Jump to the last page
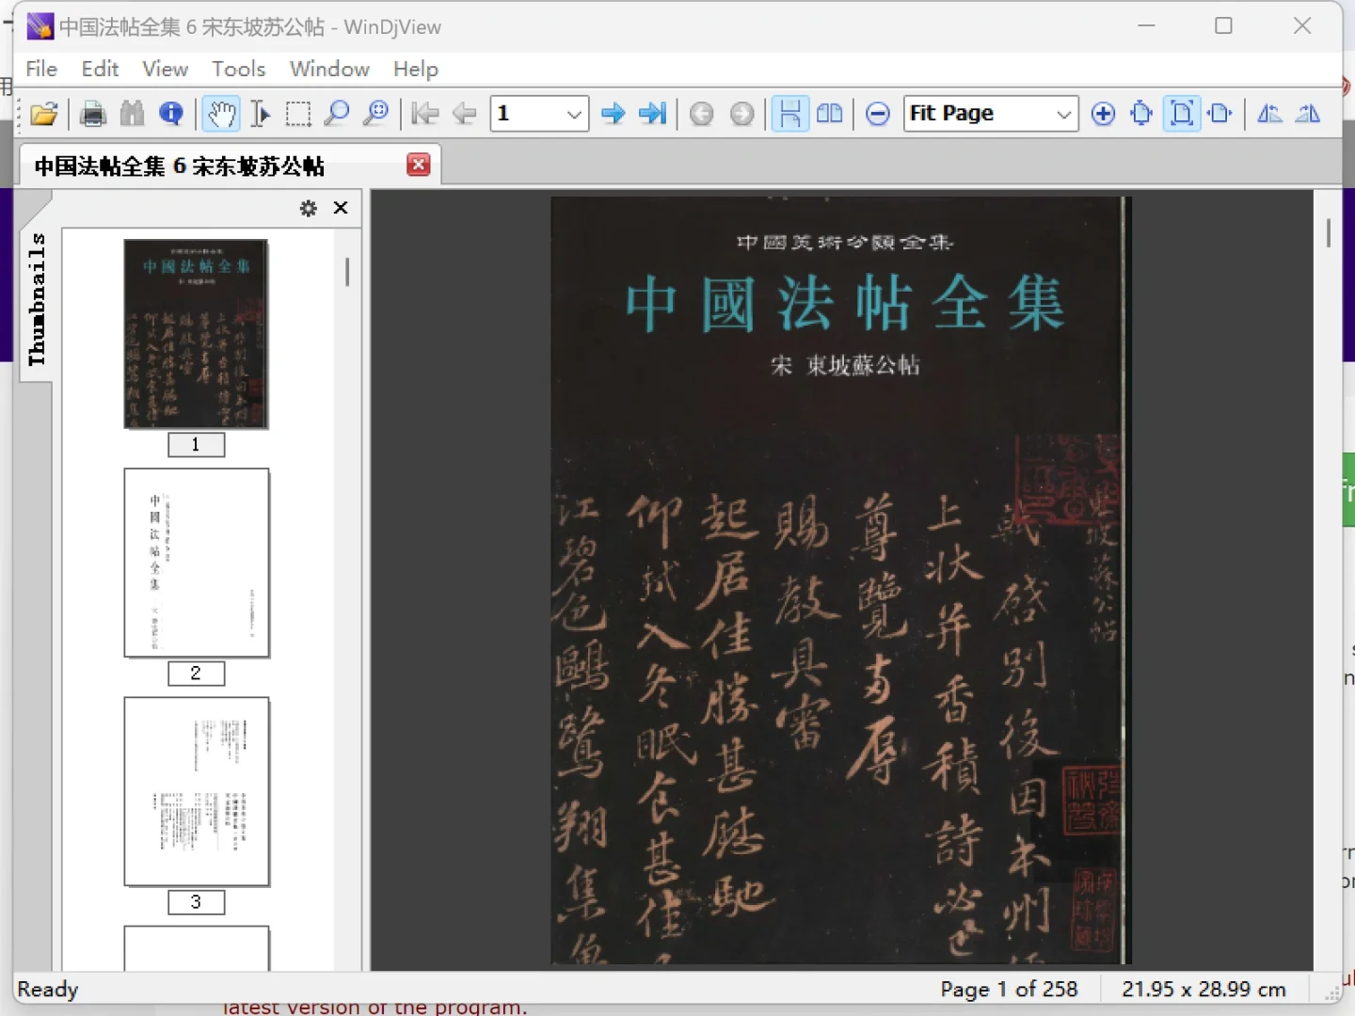This screenshot has height=1016, width=1355. [652, 114]
